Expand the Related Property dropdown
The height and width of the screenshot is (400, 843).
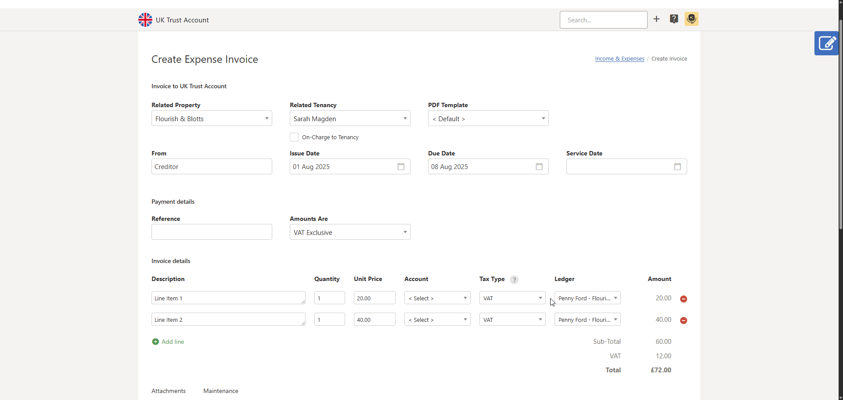pyautogui.click(x=212, y=119)
